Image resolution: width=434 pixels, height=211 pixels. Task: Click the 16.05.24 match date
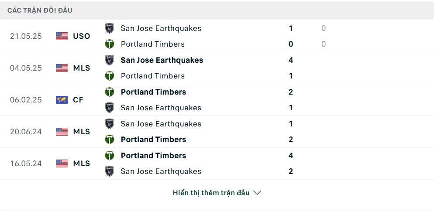(x=26, y=163)
